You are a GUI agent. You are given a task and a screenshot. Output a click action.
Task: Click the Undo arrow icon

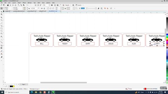click(x=27, y=5)
